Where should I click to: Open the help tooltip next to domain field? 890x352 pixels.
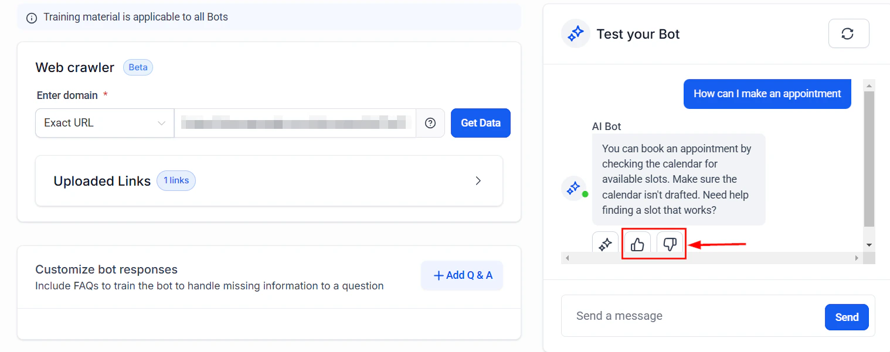coord(430,123)
